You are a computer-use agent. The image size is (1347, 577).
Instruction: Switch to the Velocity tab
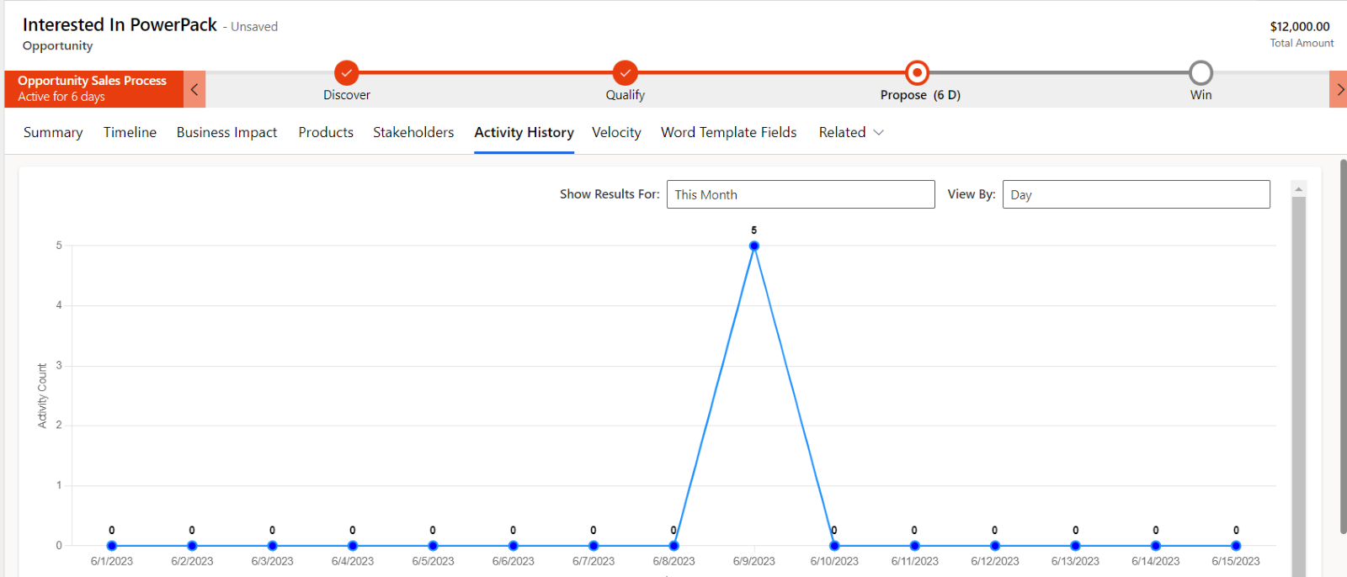click(616, 132)
